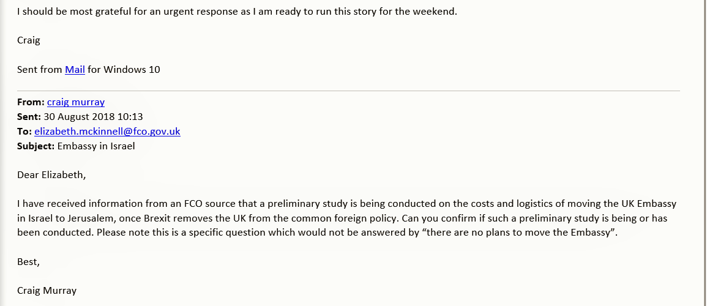This screenshot has height=306, width=707.
Task: Open the elizabeth.mckinnell@fco.gov.uk address link
Action: [x=107, y=132]
